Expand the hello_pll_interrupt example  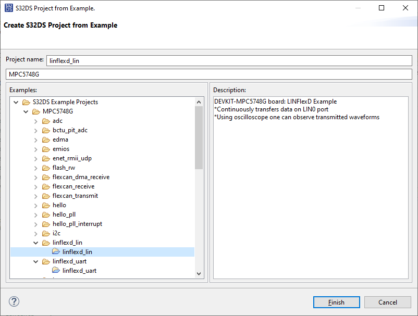[36, 224]
